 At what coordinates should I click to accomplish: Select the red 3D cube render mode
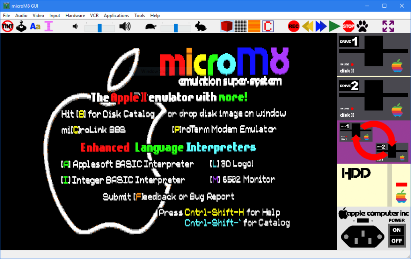(227, 26)
